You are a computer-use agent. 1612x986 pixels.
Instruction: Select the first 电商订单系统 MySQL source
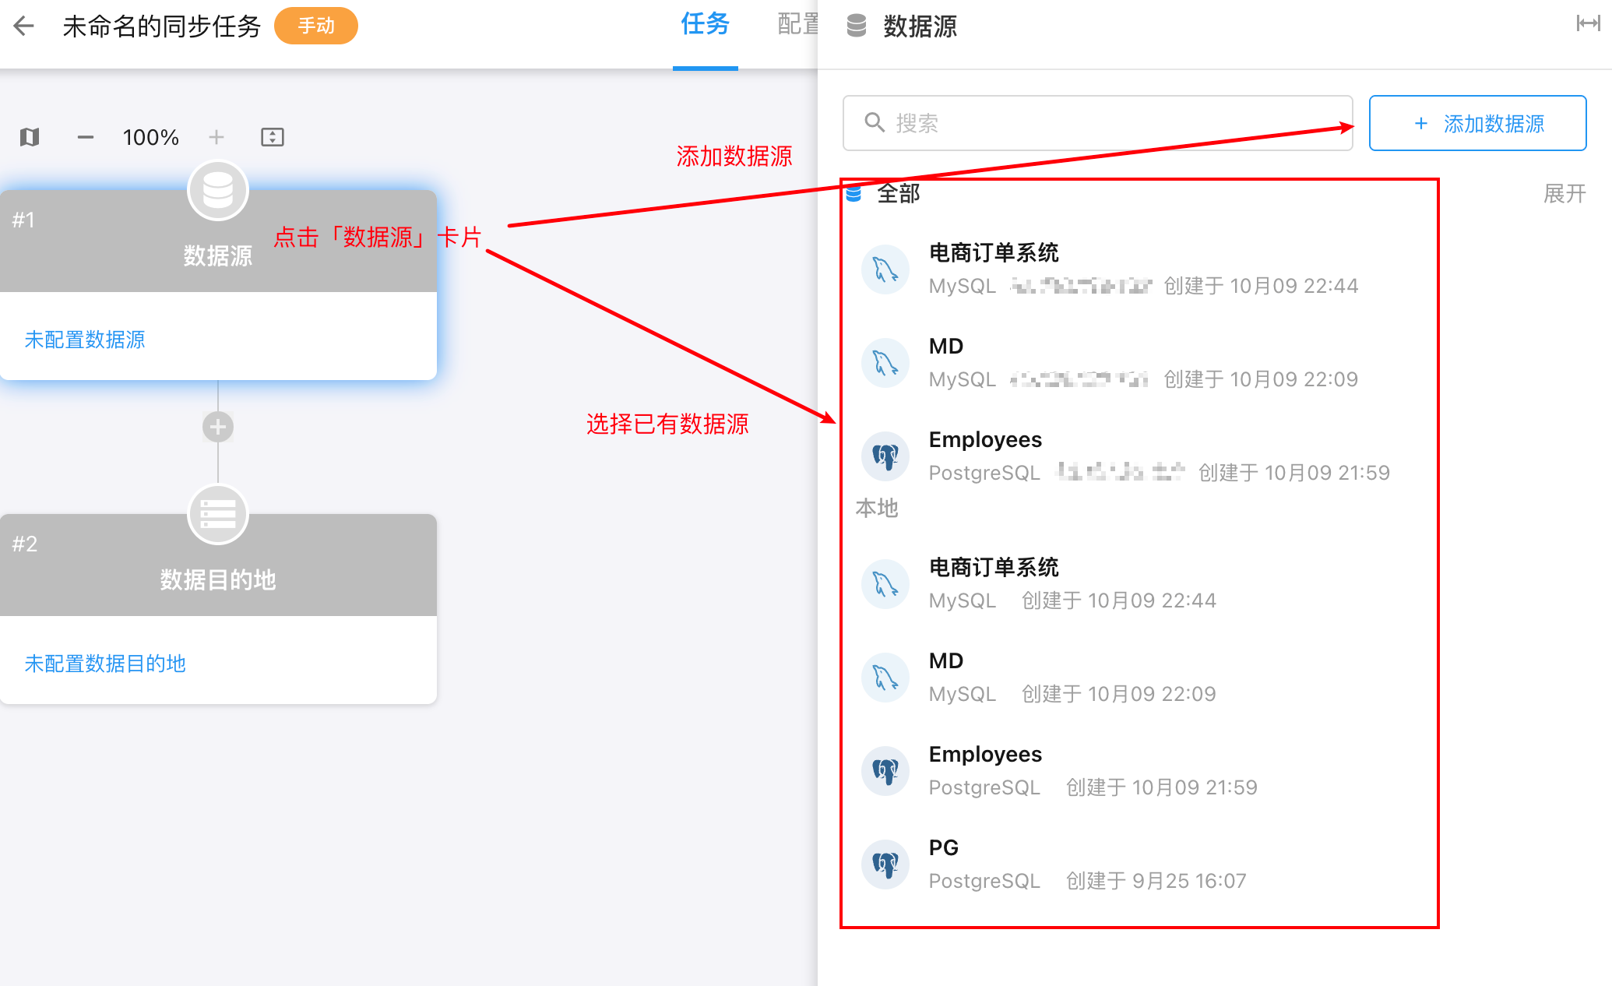[x=994, y=253]
